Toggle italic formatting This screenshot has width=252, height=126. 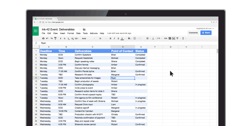[x=114, y=39]
